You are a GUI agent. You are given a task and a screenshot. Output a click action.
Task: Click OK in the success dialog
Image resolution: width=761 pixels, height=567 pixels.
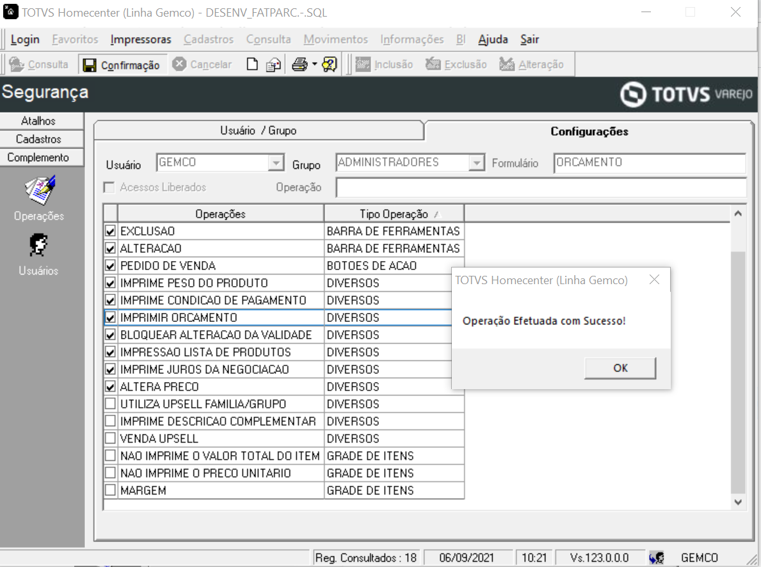coord(620,368)
